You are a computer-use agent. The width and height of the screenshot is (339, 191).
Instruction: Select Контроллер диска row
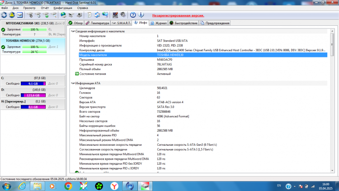203,50
